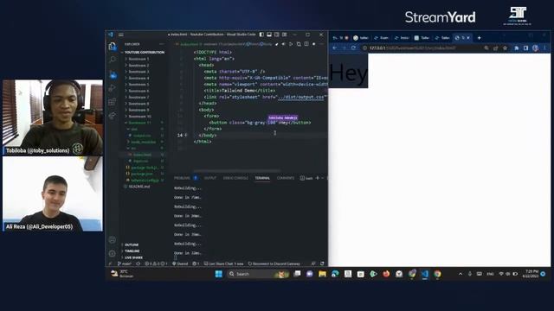Expand the LIVE SHARE section
554x311 pixels.
[132, 257]
